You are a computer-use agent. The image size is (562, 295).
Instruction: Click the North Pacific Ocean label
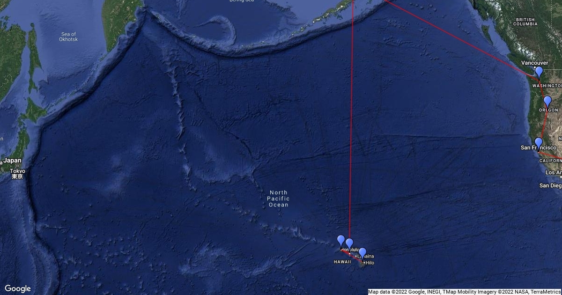click(x=279, y=199)
